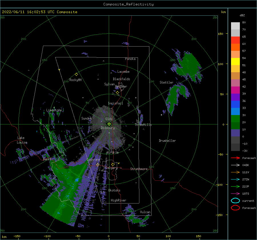The image size is (257, 240).
Task: Click the Sylvan label
Action: click(109, 84)
